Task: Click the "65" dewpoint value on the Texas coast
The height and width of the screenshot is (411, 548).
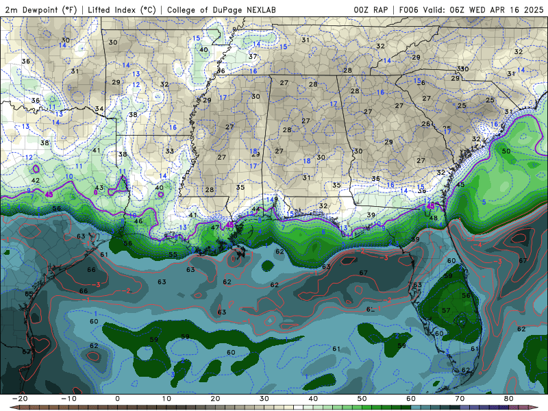Action: 29,294
